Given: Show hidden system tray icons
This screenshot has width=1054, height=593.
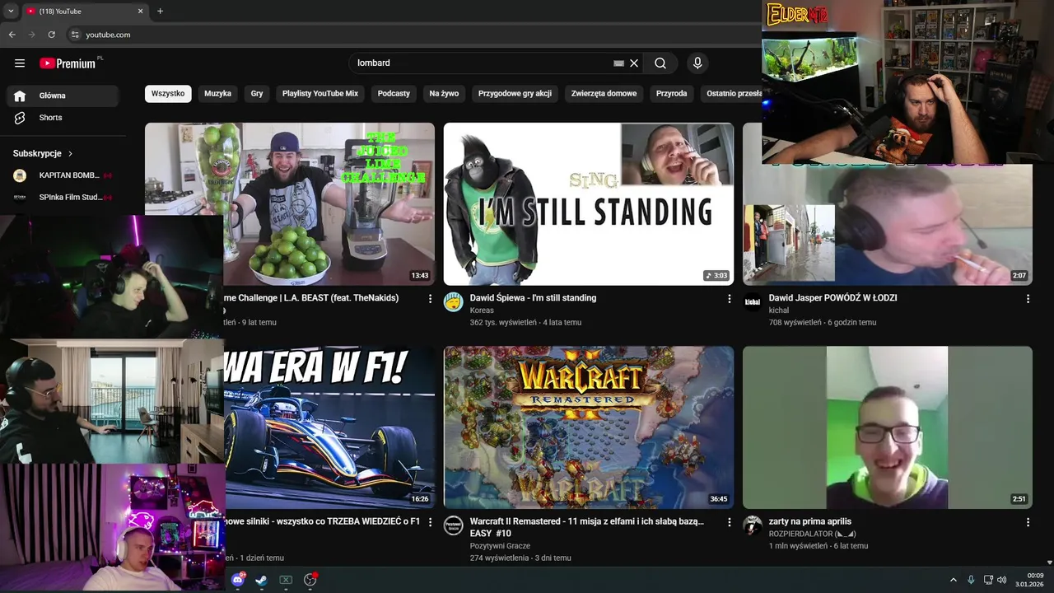Looking at the screenshot, I should 954,580.
